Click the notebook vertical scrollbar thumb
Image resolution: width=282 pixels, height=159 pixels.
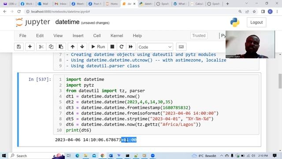(x=280, y=81)
